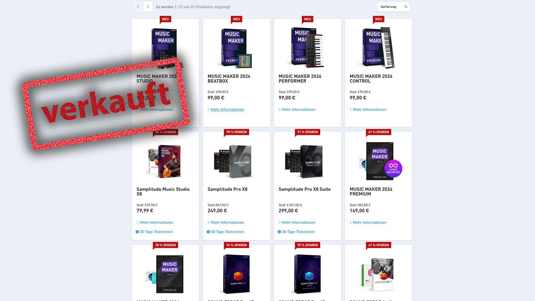Open Mehr Informationen for Music Maker 2024 Control
The height and width of the screenshot is (301, 535).
(x=369, y=110)
